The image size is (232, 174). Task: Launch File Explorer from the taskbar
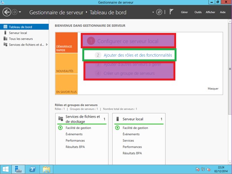pos(46,169)
